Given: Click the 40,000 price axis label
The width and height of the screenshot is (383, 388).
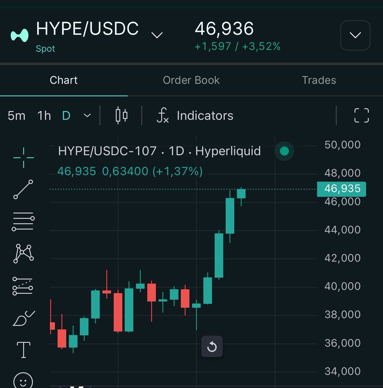Looking at the screenshot, I should pos(343,286).
